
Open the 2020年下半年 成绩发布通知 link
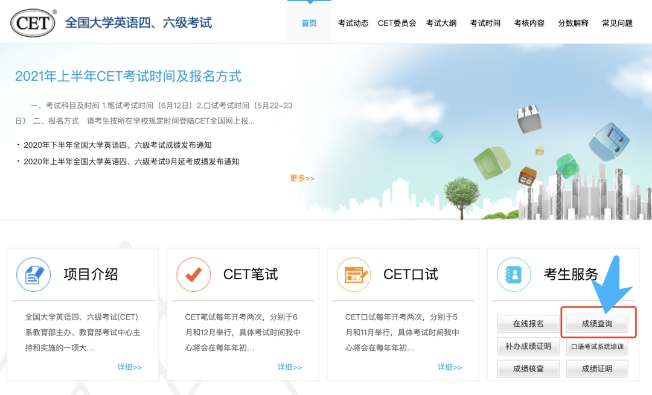tap(117, 145)
